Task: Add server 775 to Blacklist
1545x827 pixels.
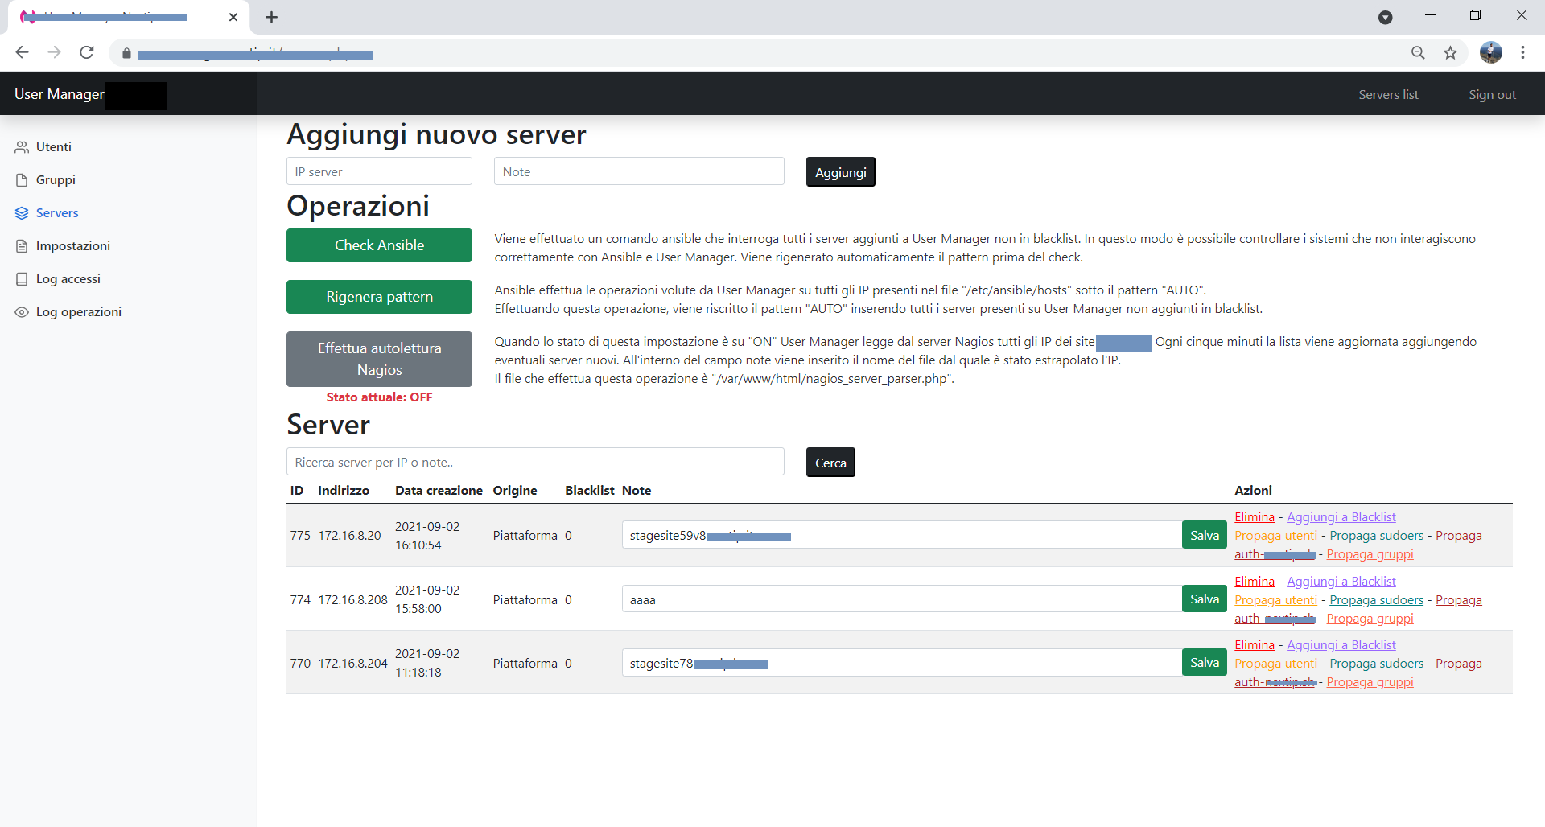Action: (1341, 516)
